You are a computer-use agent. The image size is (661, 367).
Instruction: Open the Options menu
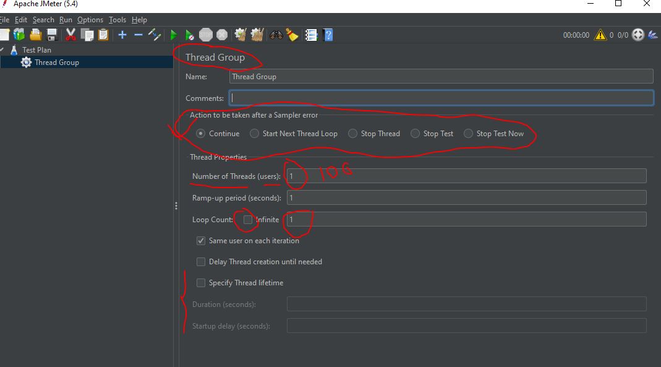click(90, 20)
